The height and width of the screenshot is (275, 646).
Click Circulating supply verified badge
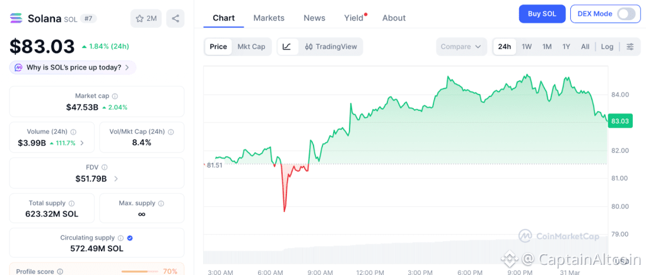coord(129,238)
